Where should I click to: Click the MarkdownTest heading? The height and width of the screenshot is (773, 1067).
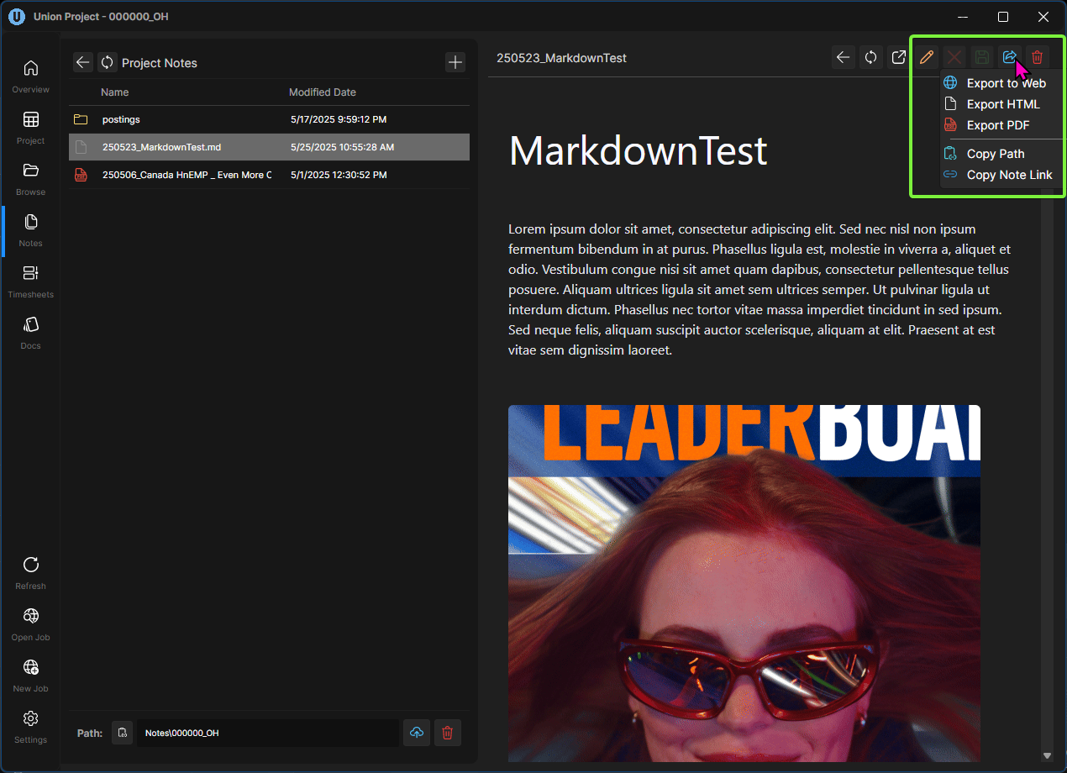click(639, 151)
